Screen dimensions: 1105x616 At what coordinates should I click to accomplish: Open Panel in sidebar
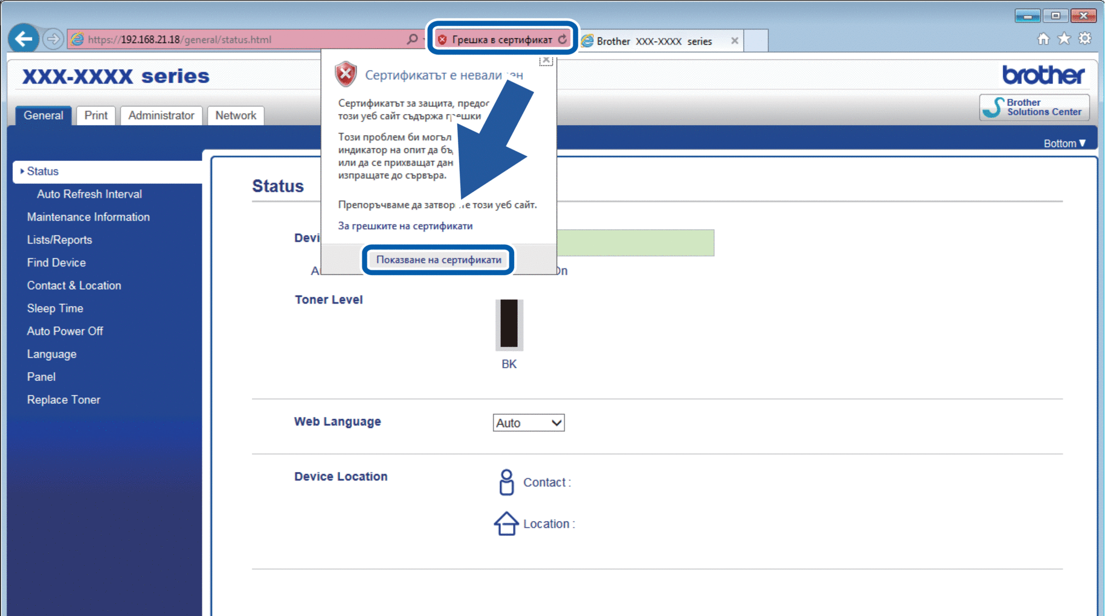pyautogui.click(x=41, y=377)
